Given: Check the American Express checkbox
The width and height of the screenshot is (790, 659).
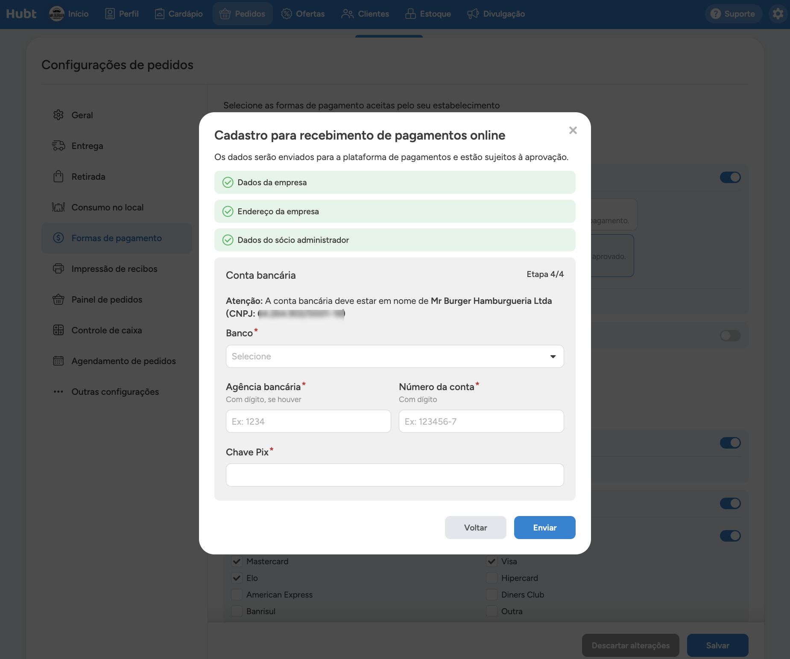Looking at the screenshot, I should pos(237,595).
